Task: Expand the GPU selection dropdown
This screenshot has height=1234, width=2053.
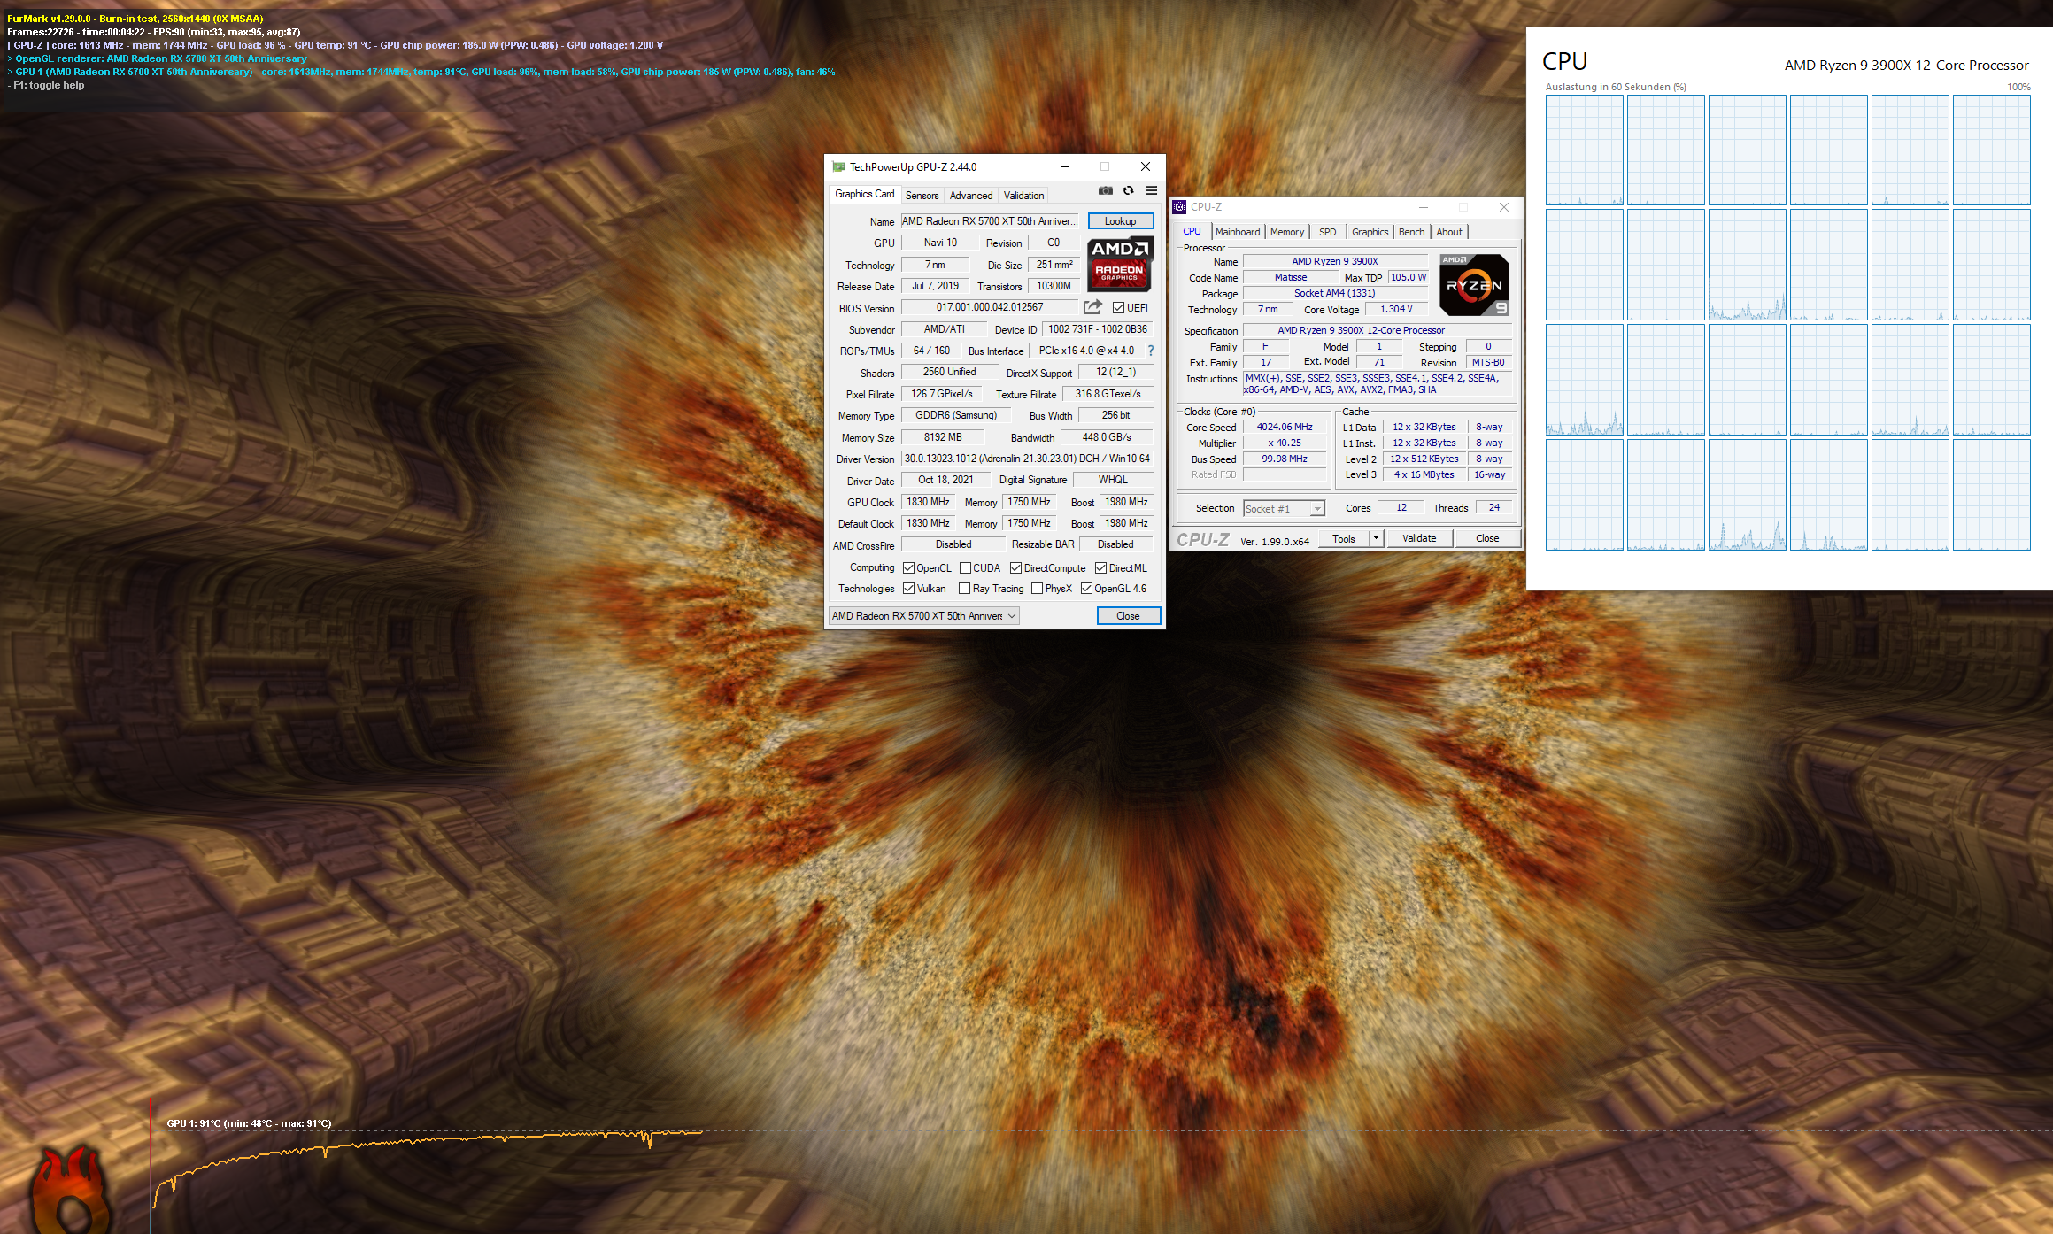Action: pyautogui.click(x=1012, y=616)
